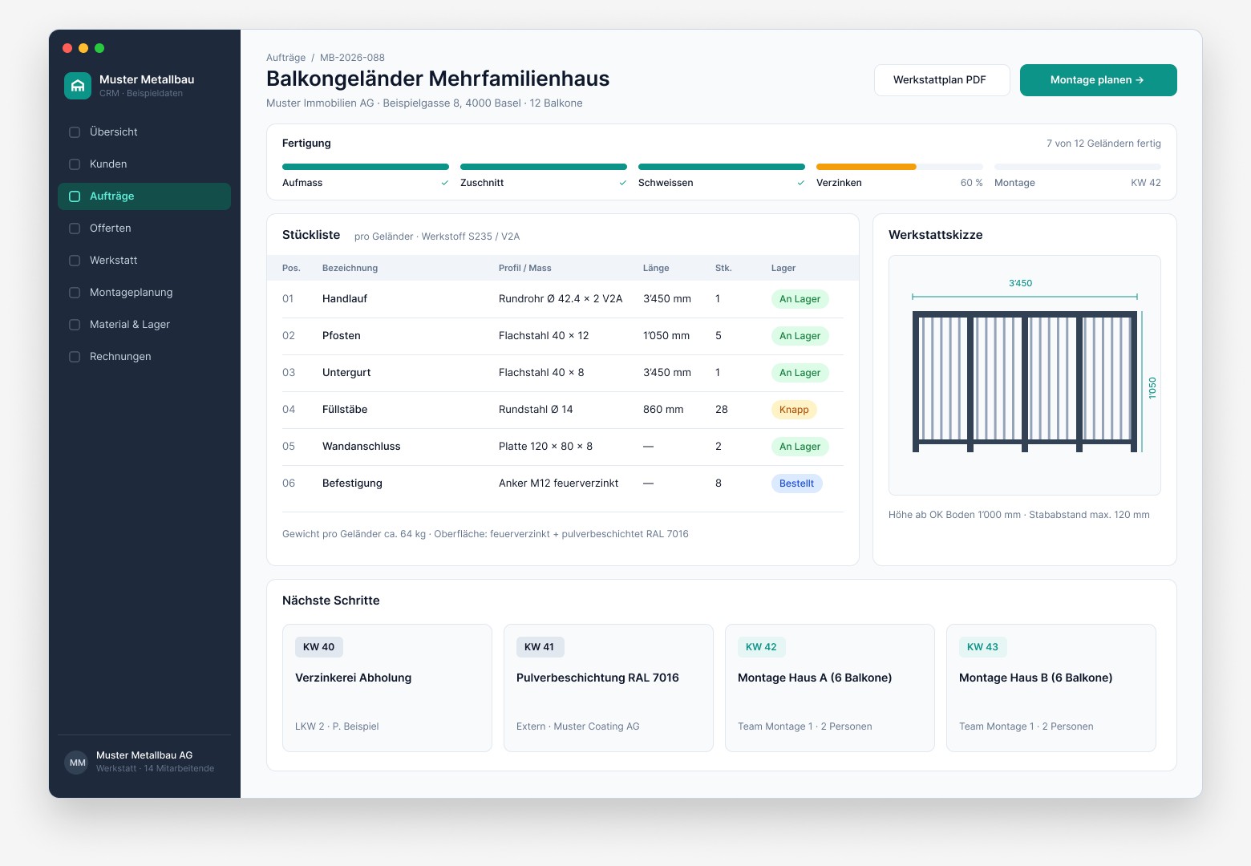
Task: Click the Kunden sidebar icon
Action: coord(75,164)
